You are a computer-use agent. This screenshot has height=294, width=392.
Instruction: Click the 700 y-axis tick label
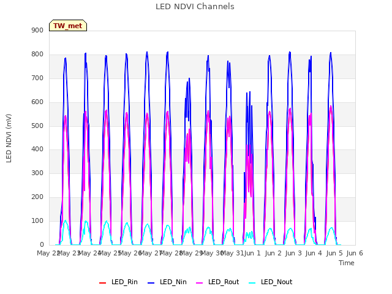pos(37,78)
